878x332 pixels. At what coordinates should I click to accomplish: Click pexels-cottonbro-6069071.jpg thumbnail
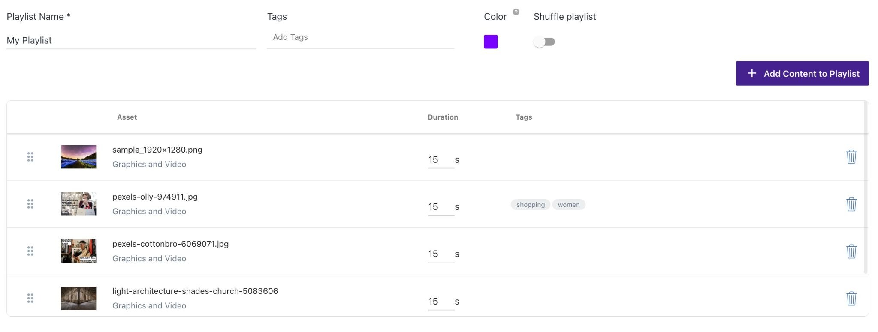[78, 251]
